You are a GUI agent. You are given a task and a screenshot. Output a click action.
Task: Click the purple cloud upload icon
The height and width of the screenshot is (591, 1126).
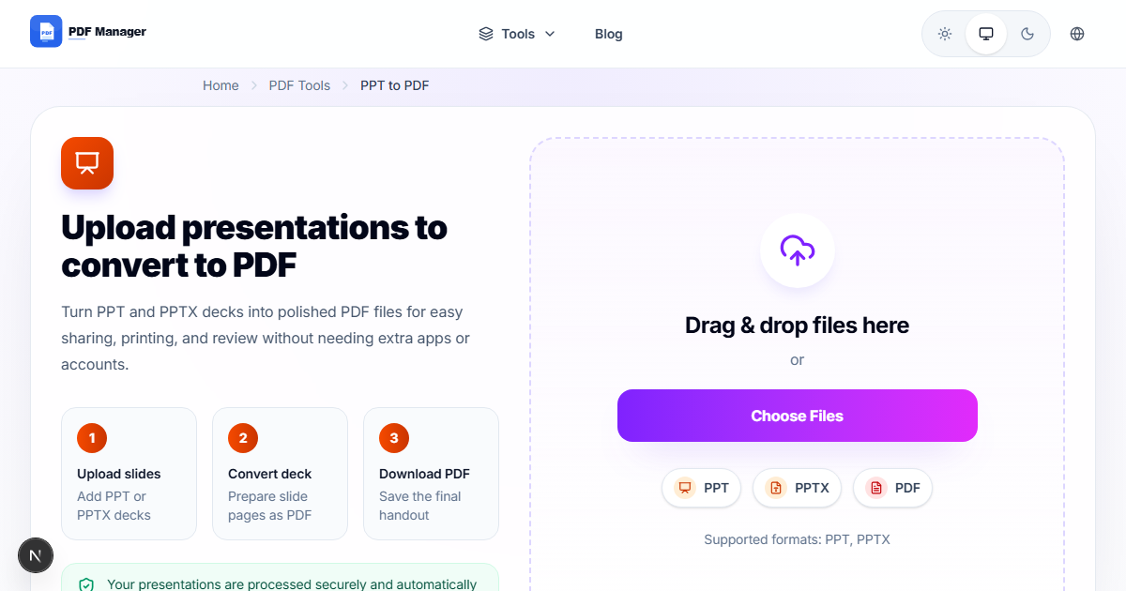798,250
